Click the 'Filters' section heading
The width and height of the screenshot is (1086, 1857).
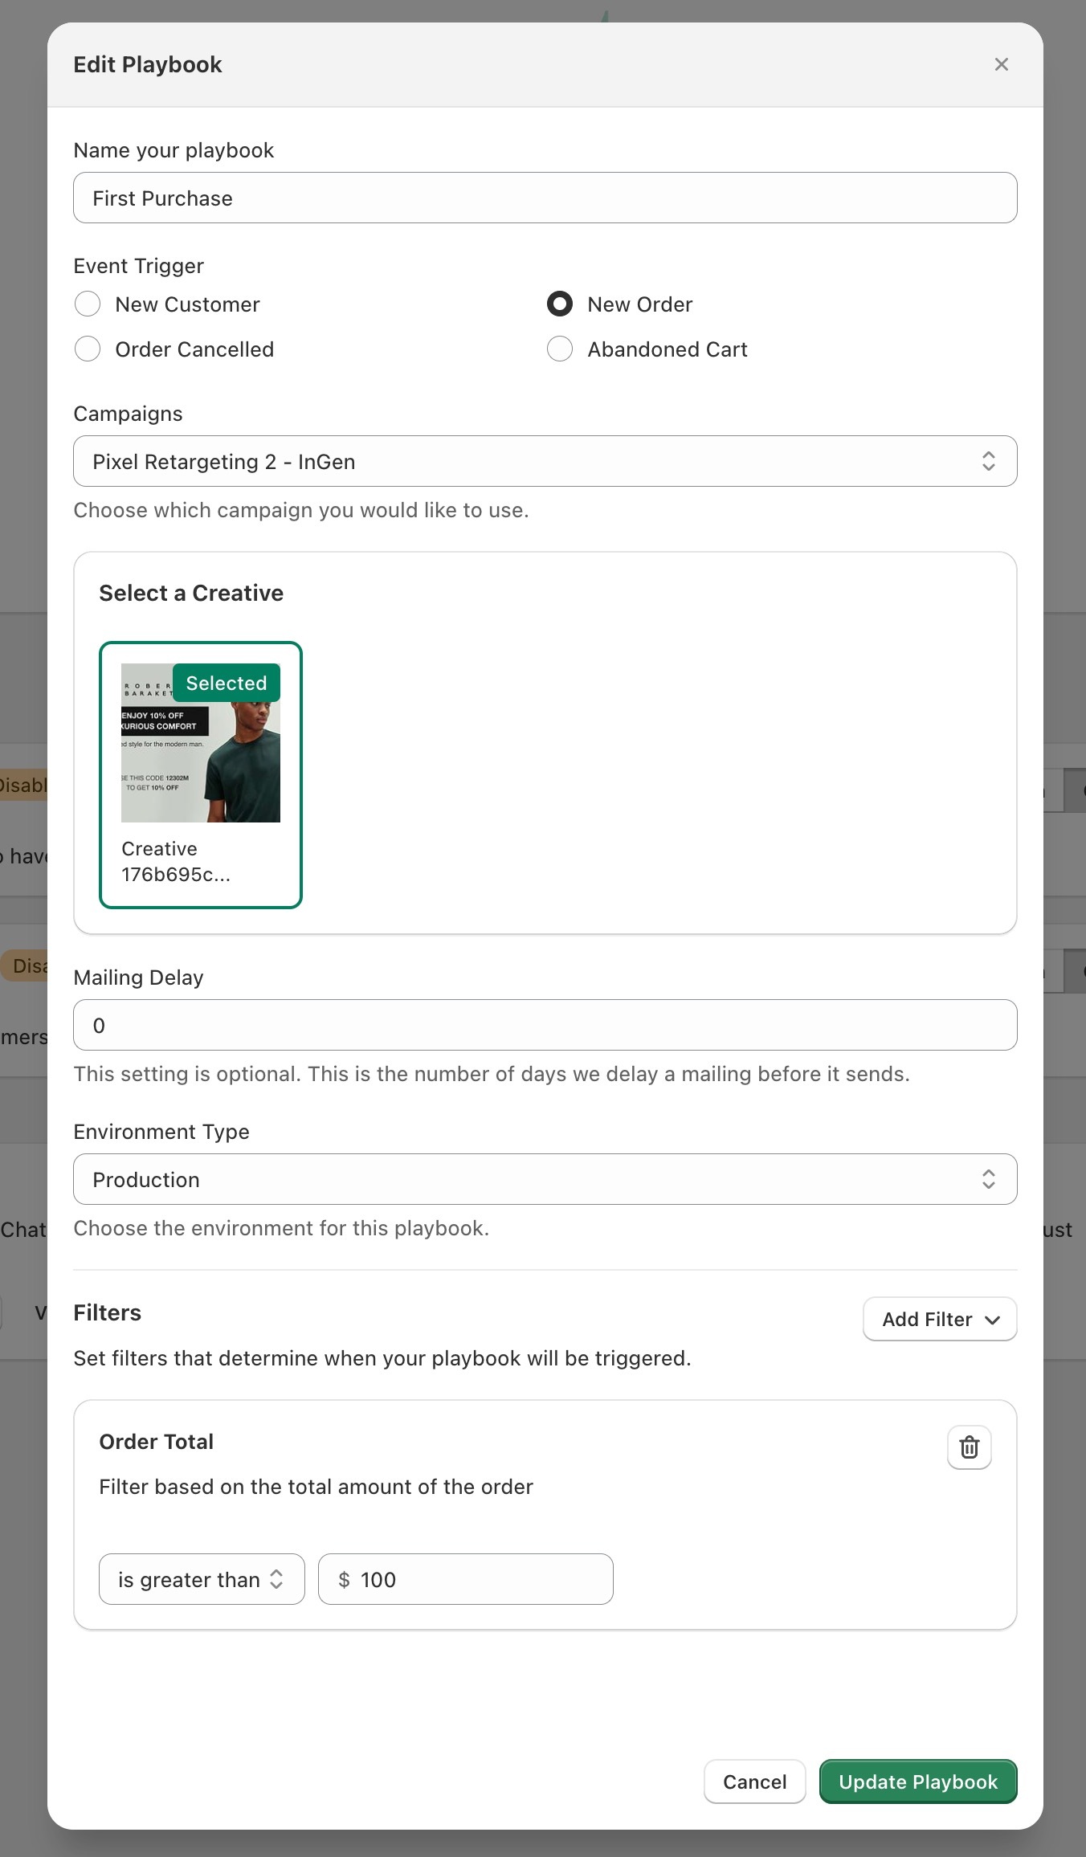108,1312
